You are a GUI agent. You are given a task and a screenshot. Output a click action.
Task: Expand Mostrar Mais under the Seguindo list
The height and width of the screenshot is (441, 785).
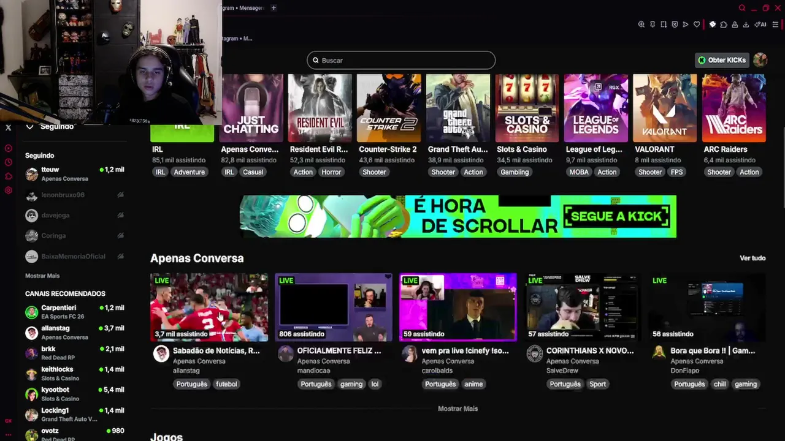point(42,276)
